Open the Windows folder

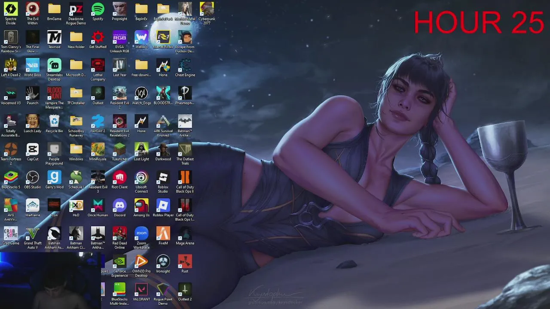76,149
